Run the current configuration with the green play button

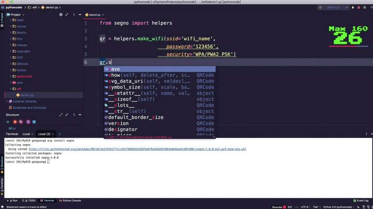pos(352,7)
